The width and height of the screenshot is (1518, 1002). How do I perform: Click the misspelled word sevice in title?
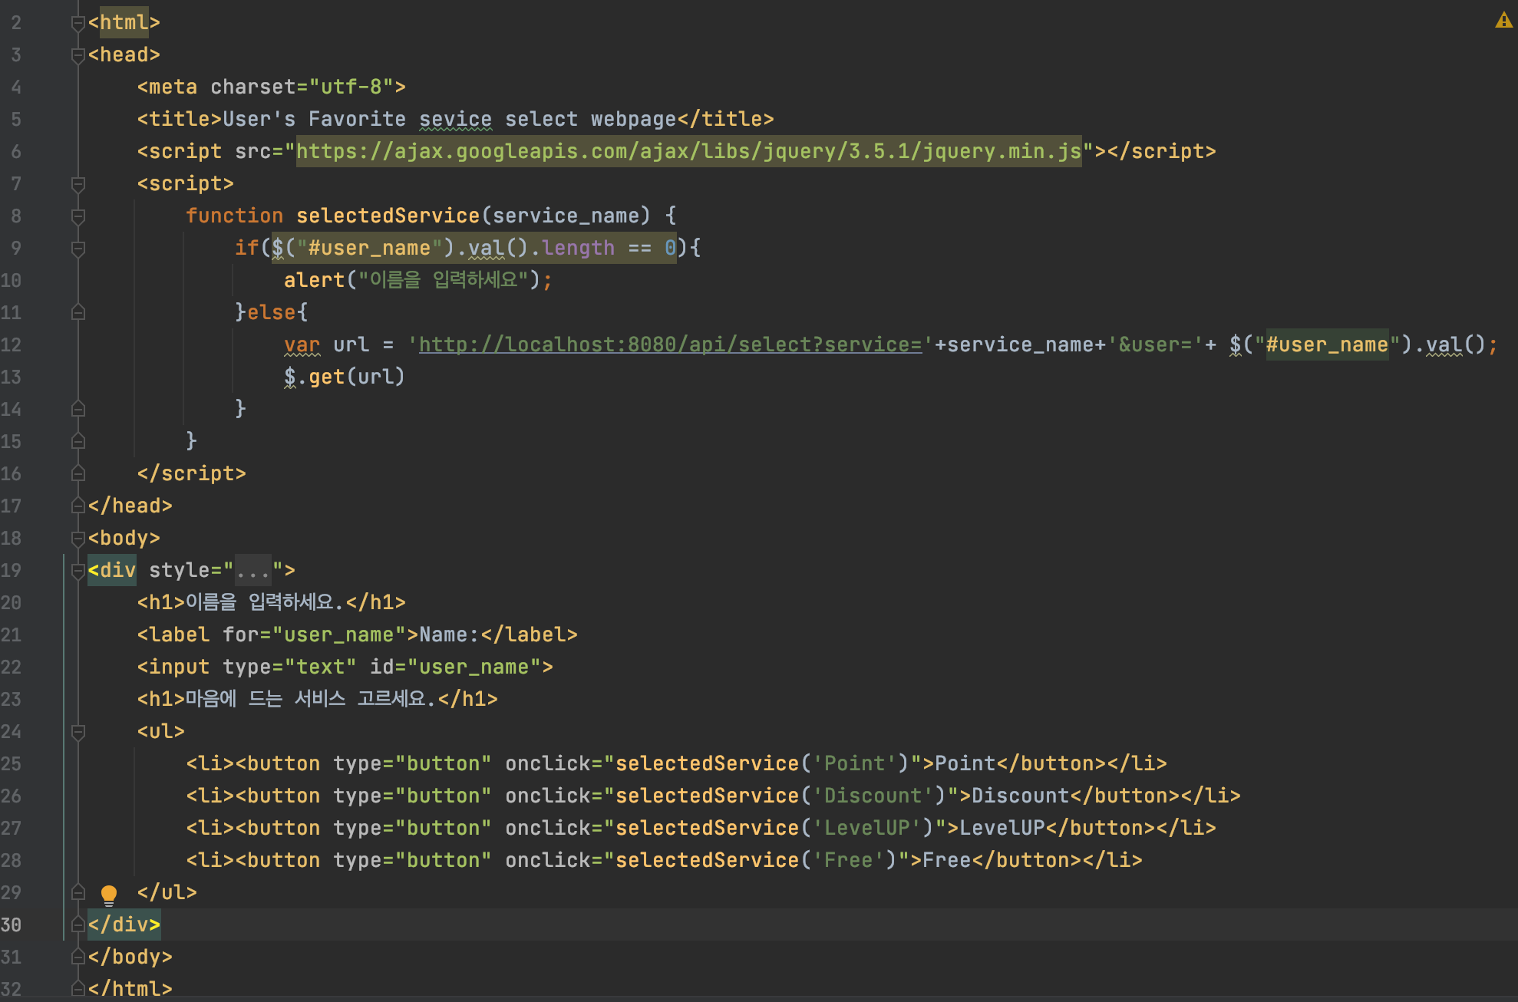[x=455, y=120]
